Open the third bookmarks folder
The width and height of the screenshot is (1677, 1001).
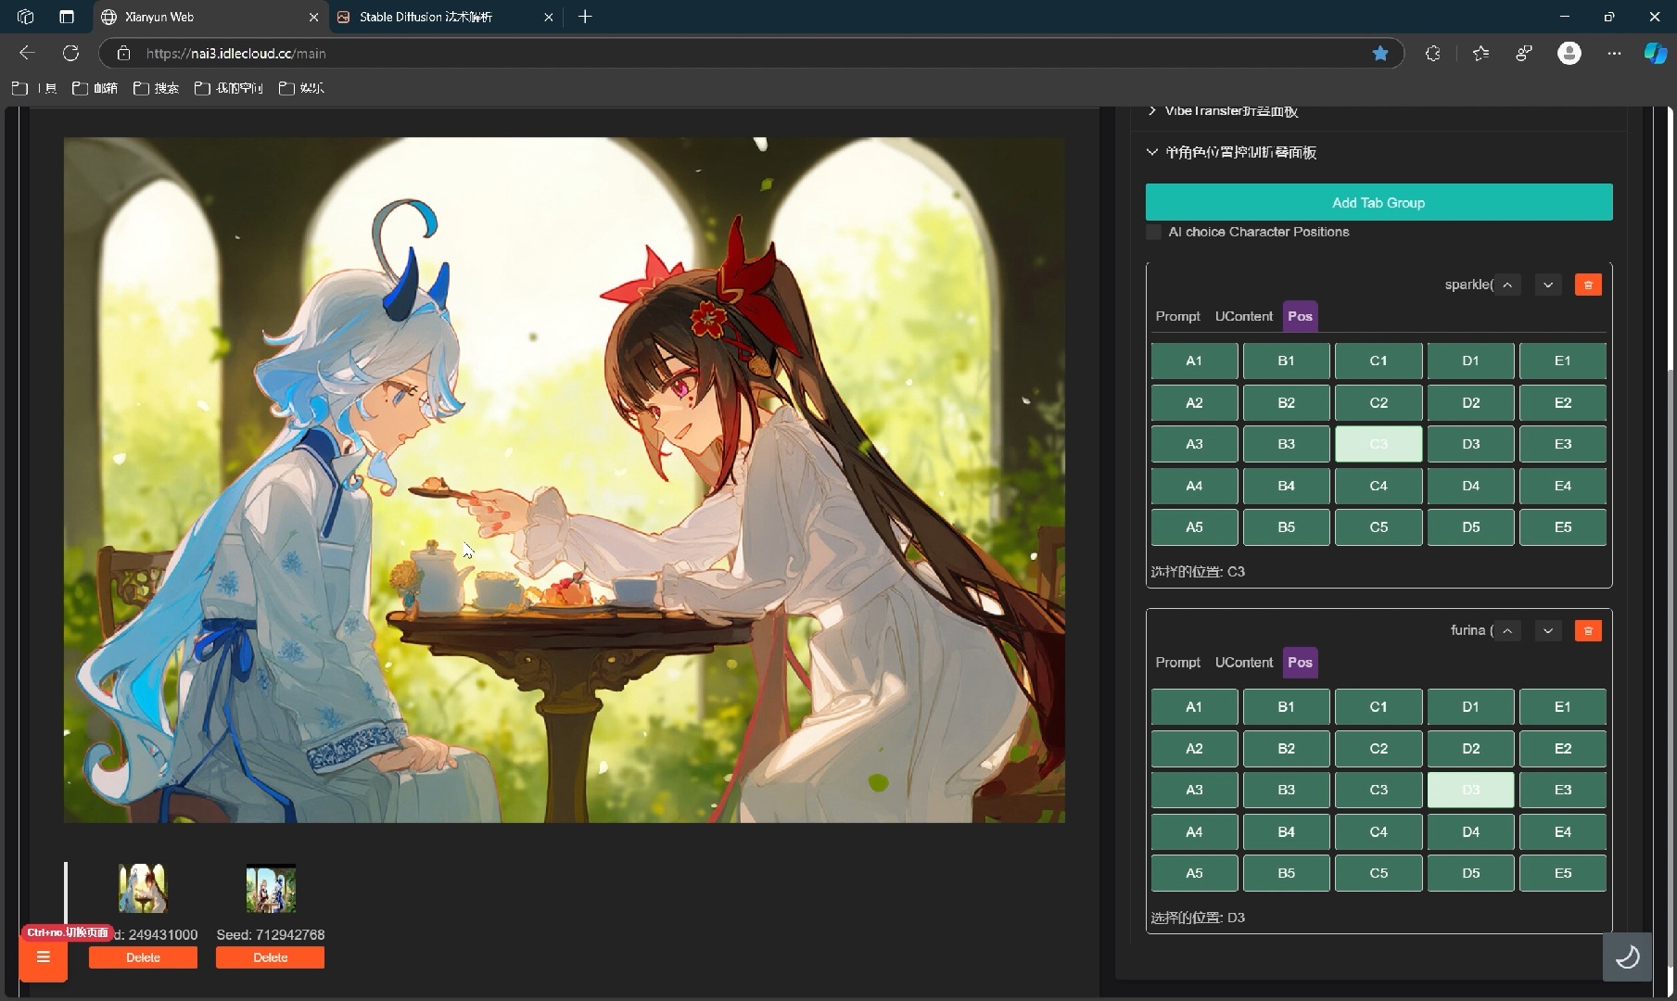(156, 88)
